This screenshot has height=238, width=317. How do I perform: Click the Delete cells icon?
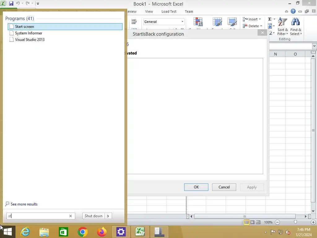pos(245,26)
